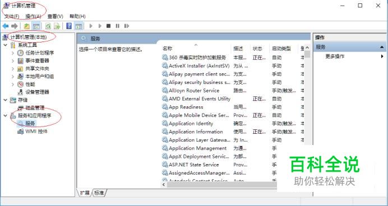Click the vertical scrollbar up arrow

tap(307, 48)
